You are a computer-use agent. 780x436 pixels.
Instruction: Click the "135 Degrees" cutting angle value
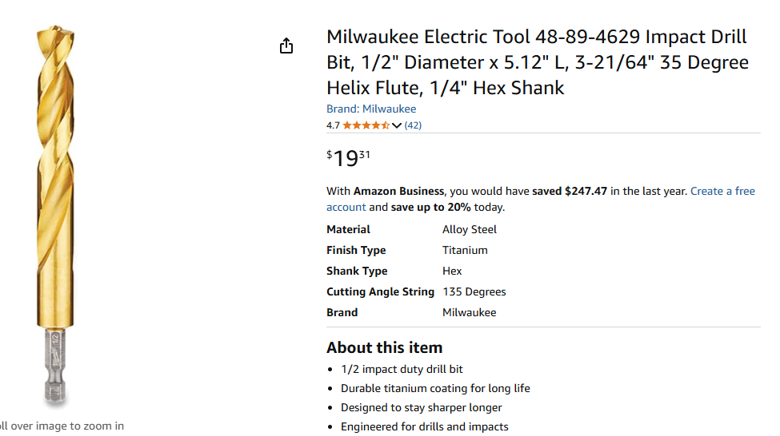(x=474, y=291)
